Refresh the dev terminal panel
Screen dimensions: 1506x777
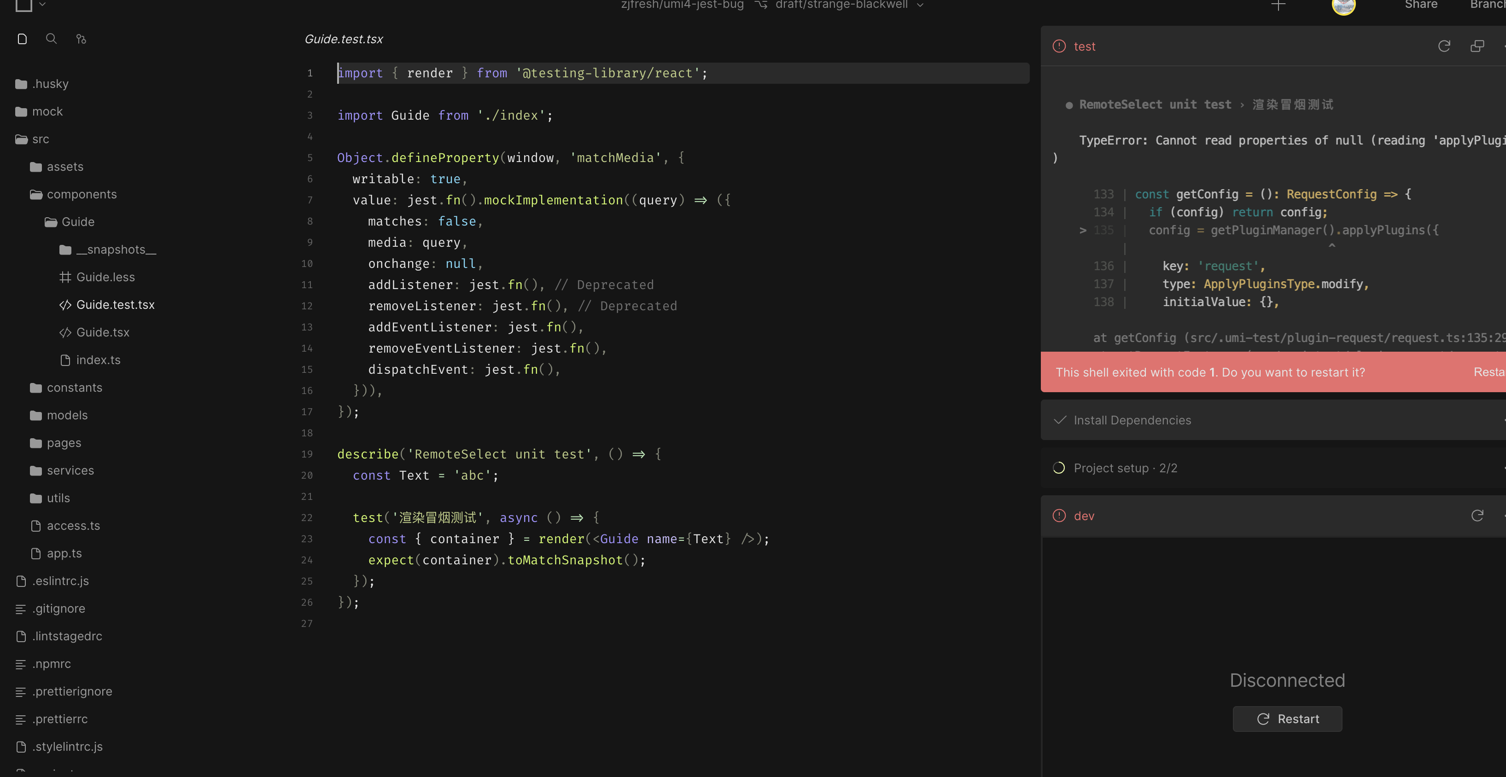[x=1478, y=515]
